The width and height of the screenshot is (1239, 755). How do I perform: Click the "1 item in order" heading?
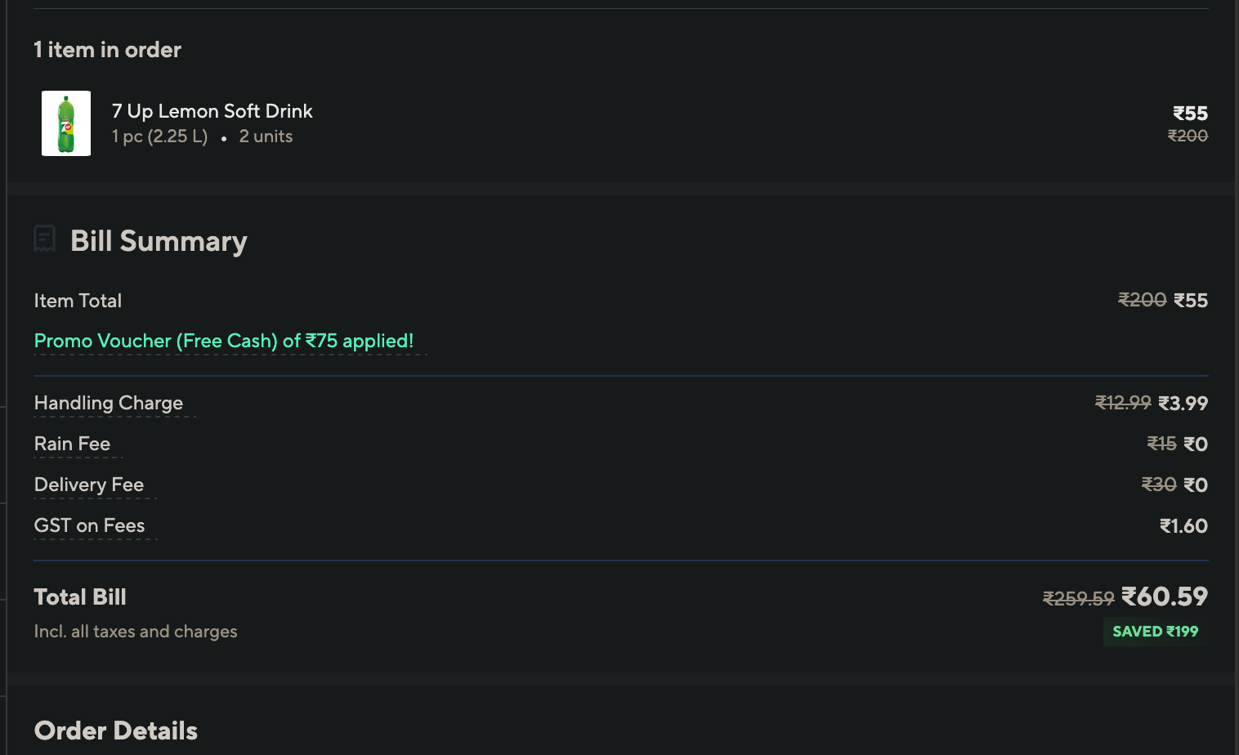(x=108, y=50)
